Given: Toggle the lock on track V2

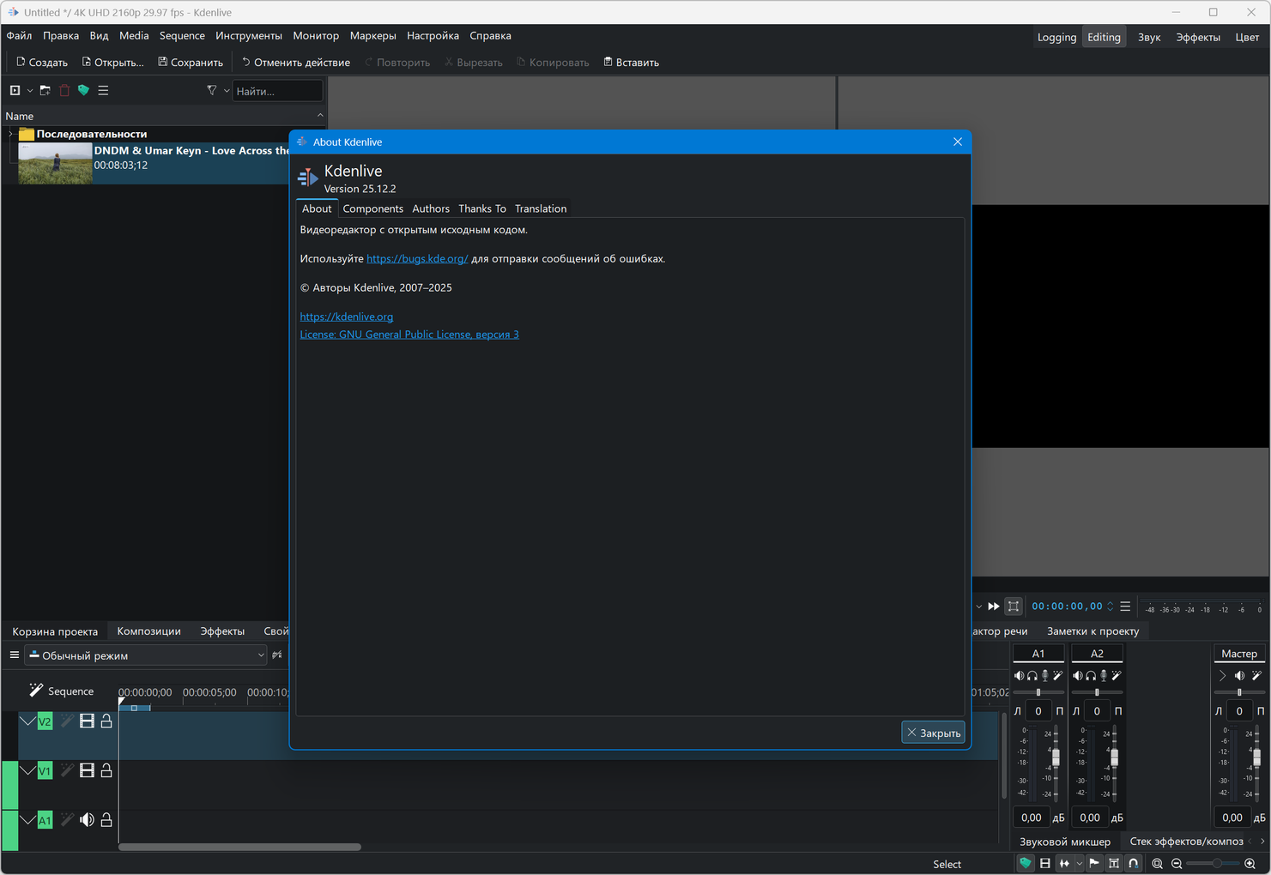Looking at the screenshot, I should point(106,721).
